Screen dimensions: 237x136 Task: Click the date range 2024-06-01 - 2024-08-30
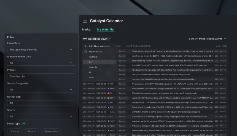tap(95, 84)
